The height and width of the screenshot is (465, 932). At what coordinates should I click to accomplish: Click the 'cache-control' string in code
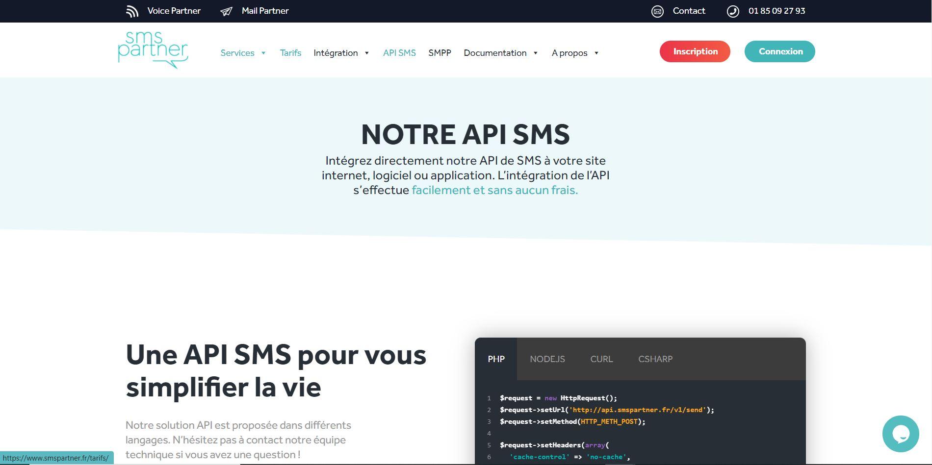[540, 457]
